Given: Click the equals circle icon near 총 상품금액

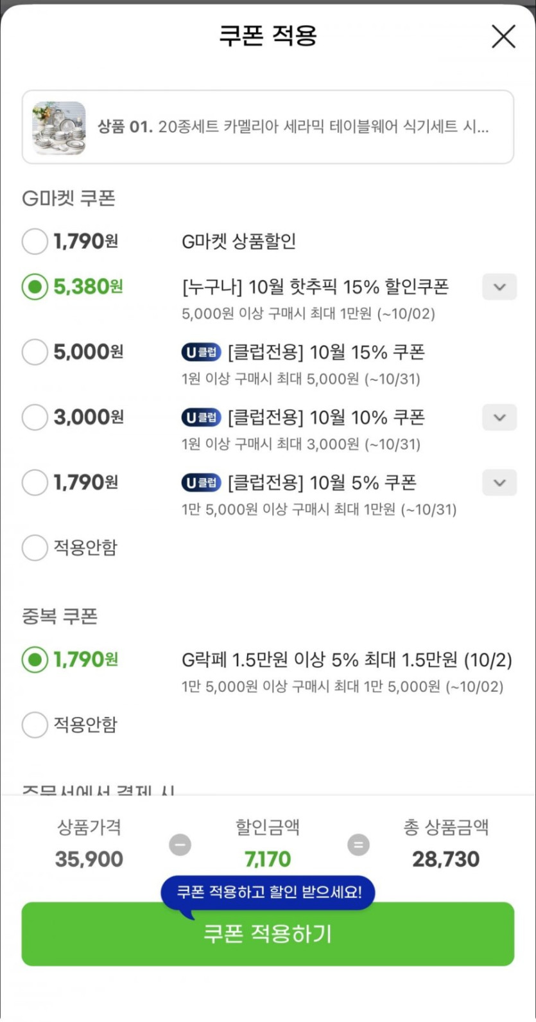Looking at the screenshot, I should coord(358,845).
